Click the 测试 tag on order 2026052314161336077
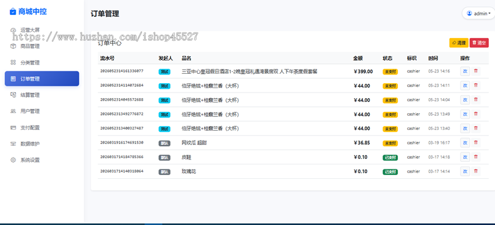This screenshot has height=225, width=495. click(x=165, y=71)
